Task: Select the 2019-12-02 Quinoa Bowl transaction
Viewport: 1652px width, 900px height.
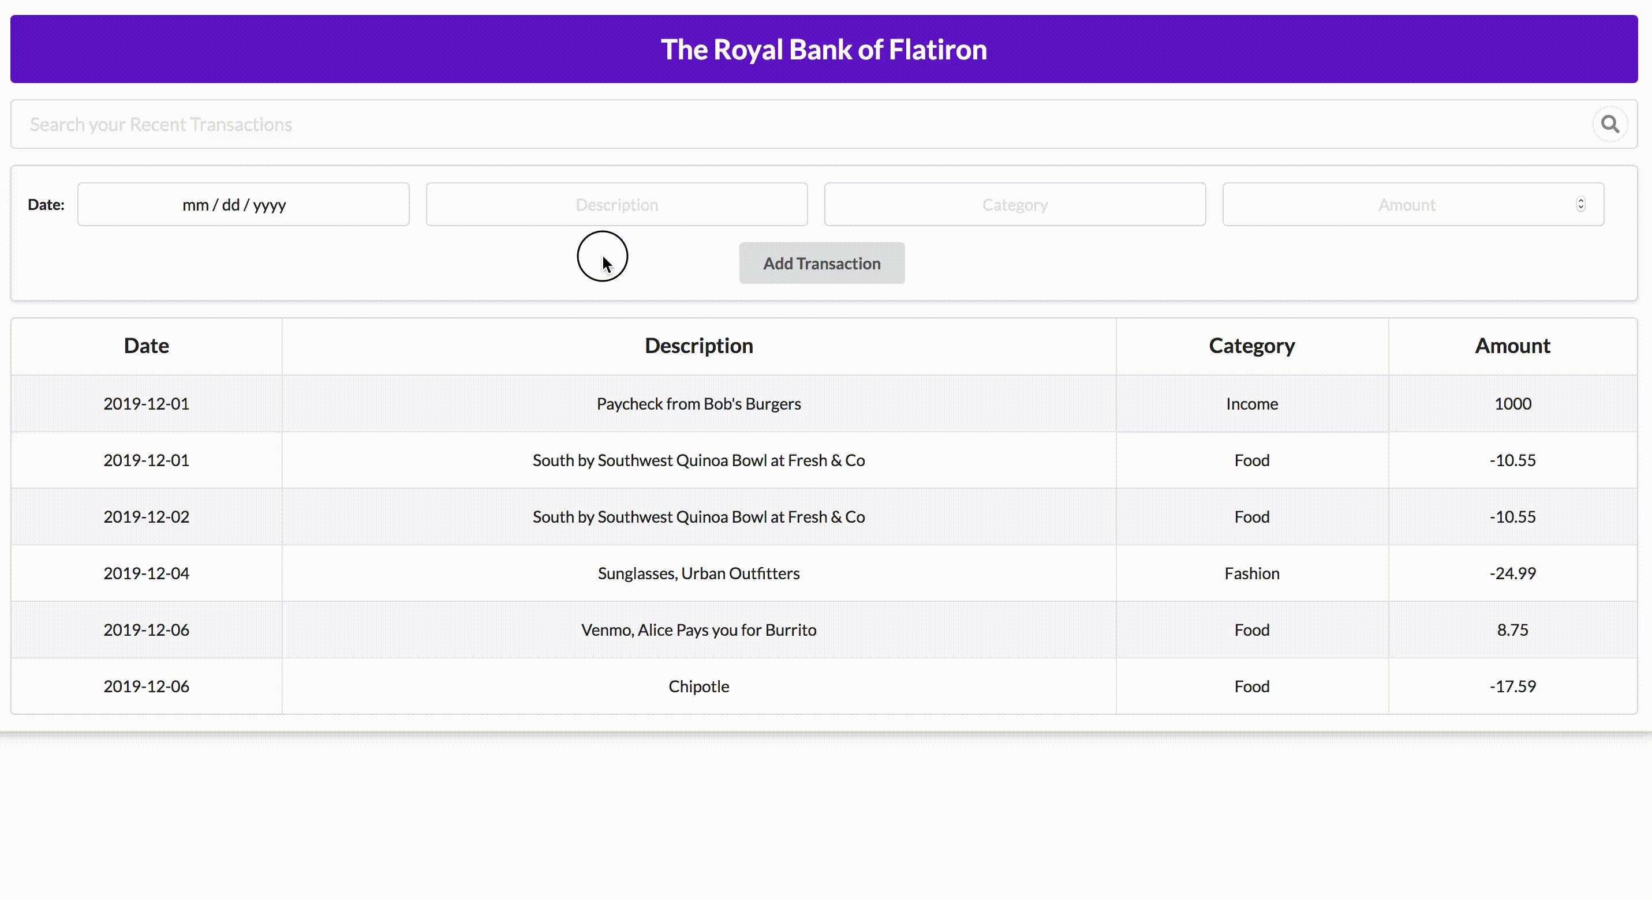Action: (x=698, y=517)
